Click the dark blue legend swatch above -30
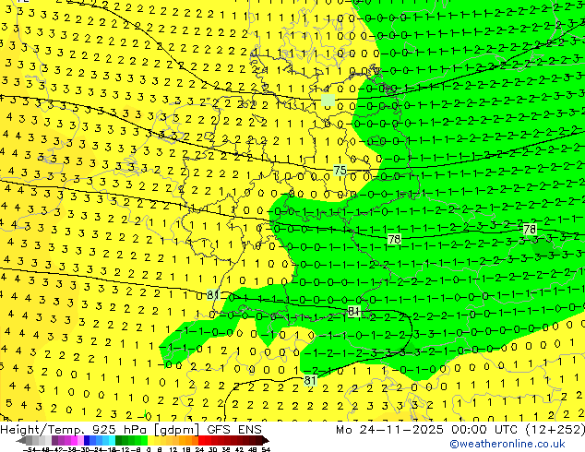Image resolution: width=585 pixels, height=452 pixels. click(x=87, y=441)
